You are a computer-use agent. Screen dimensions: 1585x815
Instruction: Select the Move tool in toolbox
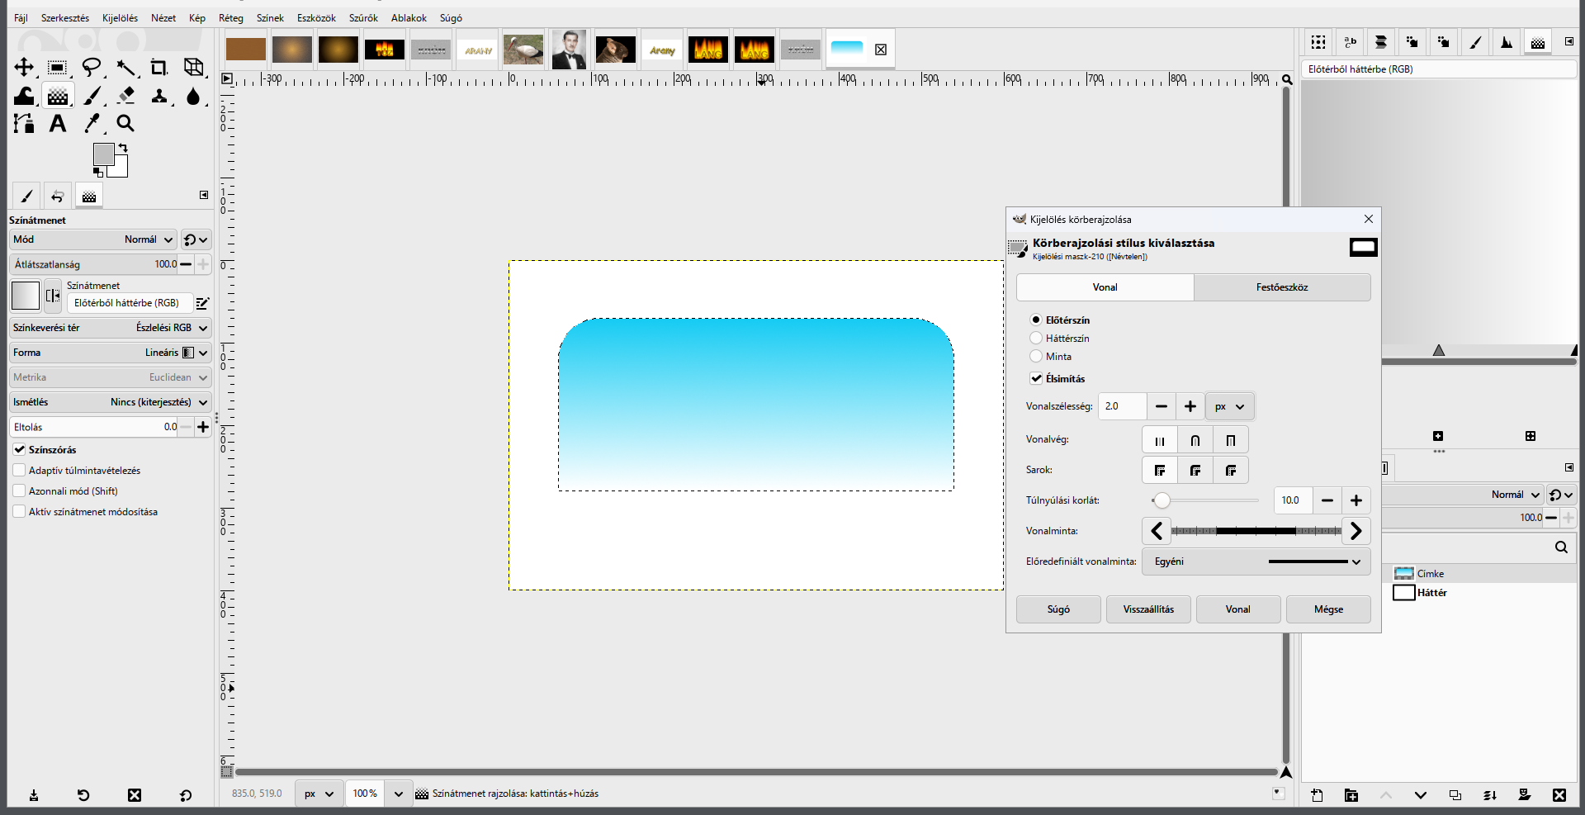point(24,68)
